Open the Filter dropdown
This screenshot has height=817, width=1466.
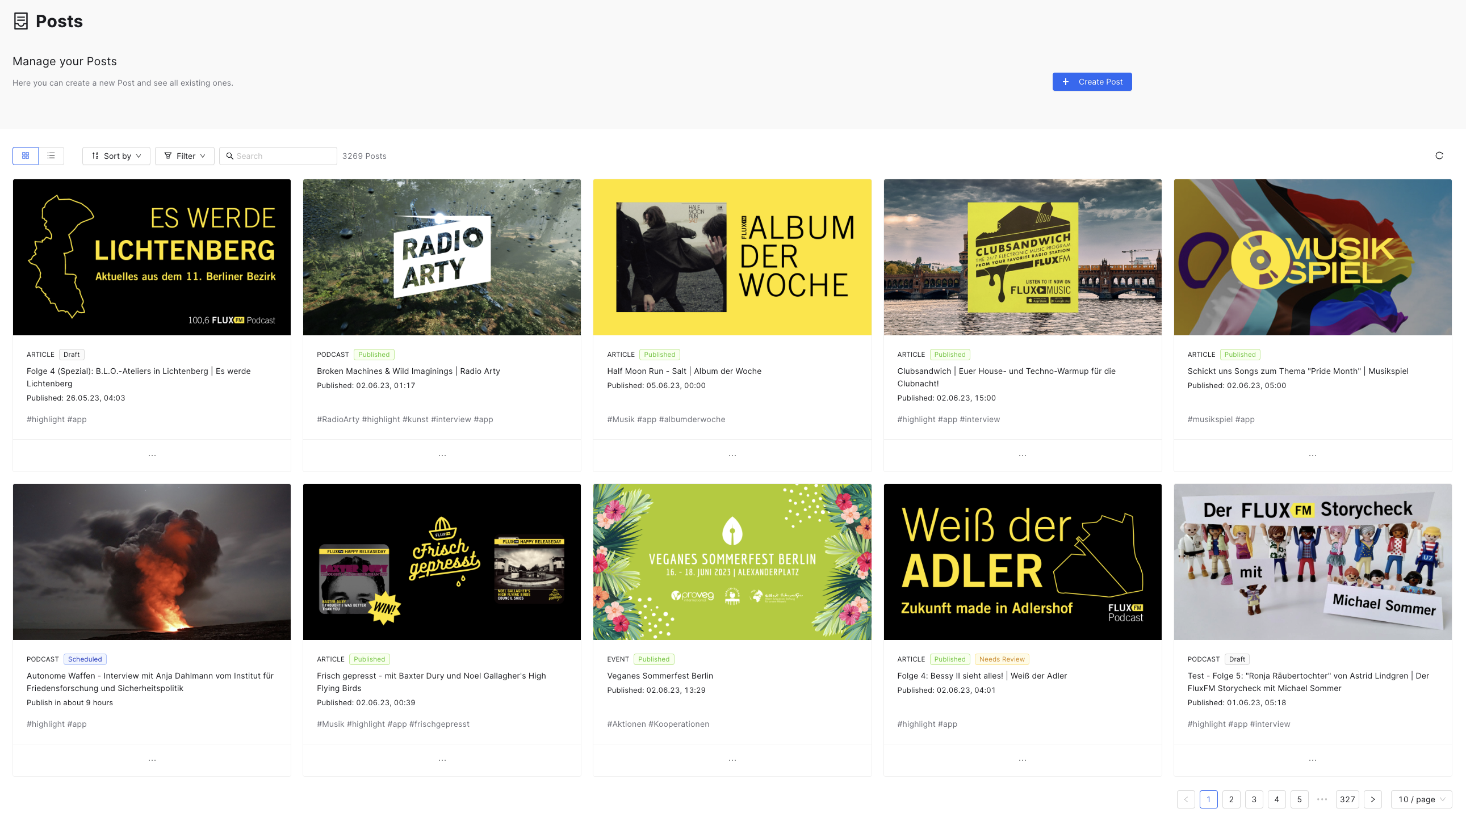185,156
